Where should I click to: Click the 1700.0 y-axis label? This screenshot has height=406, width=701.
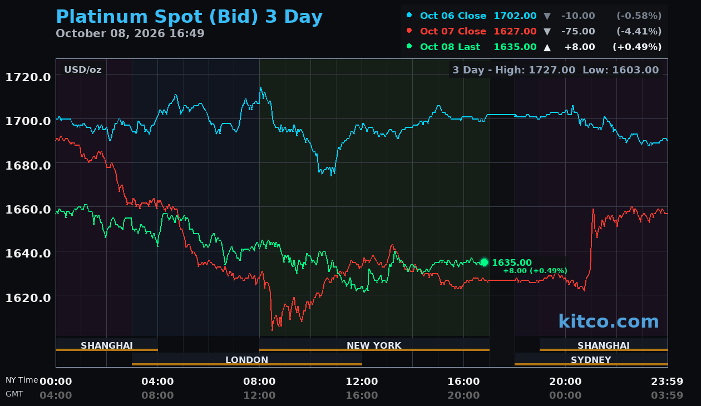(x=28, y=121)
